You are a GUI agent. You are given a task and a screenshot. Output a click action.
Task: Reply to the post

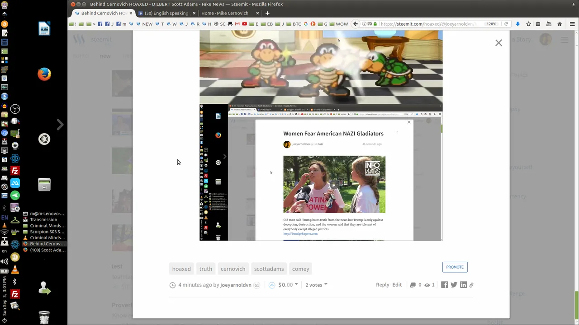382,285
